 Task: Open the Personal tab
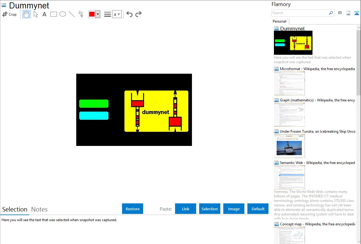coord(280,21)
